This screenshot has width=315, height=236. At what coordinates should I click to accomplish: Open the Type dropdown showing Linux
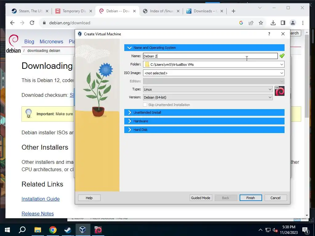(x=208, y=89)
